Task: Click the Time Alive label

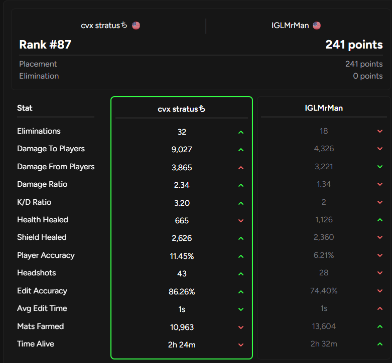Action: tap(36, 344)
